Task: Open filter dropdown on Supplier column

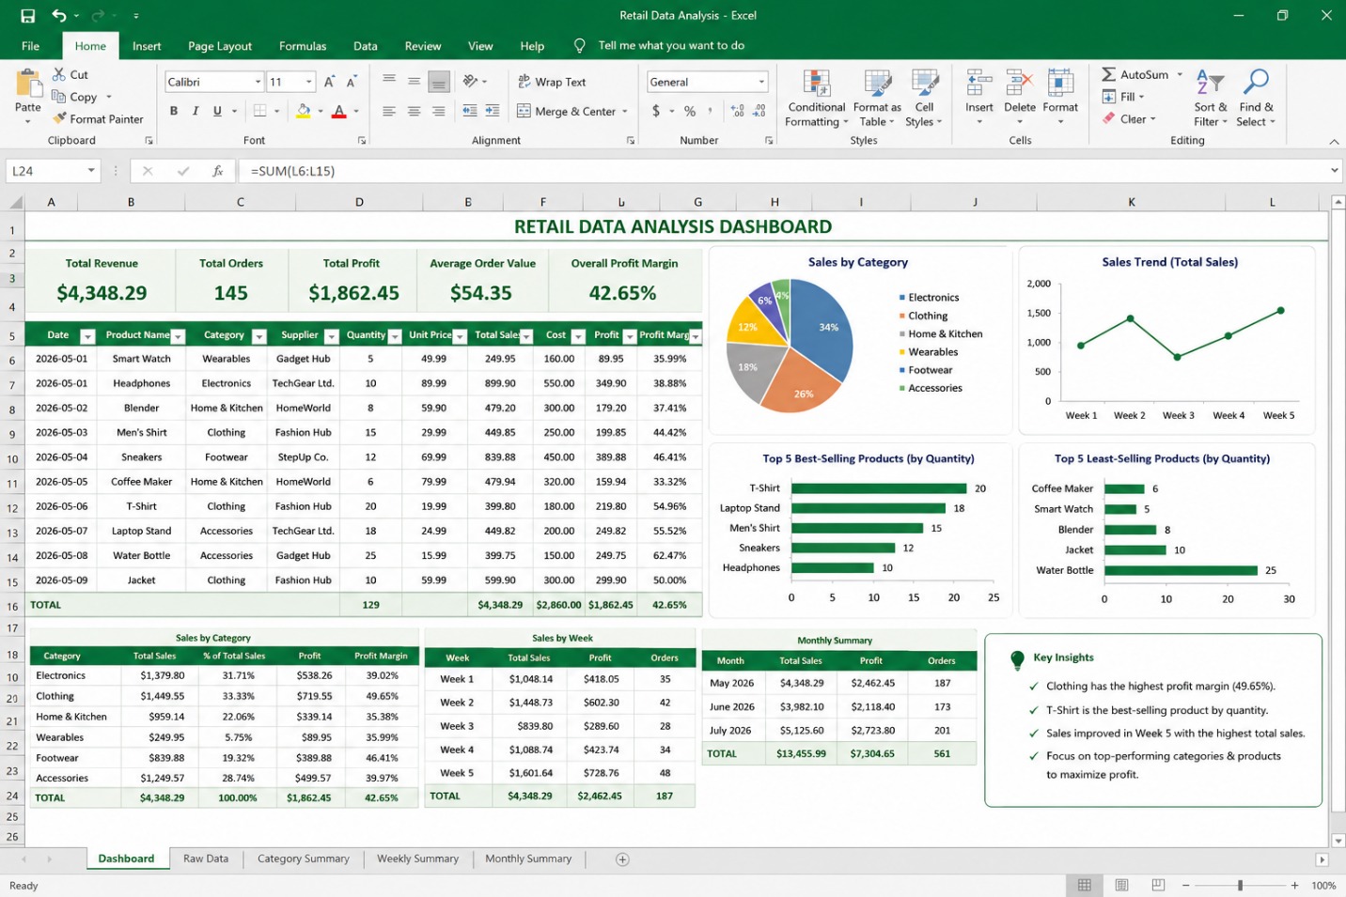Action: (331, 336)
